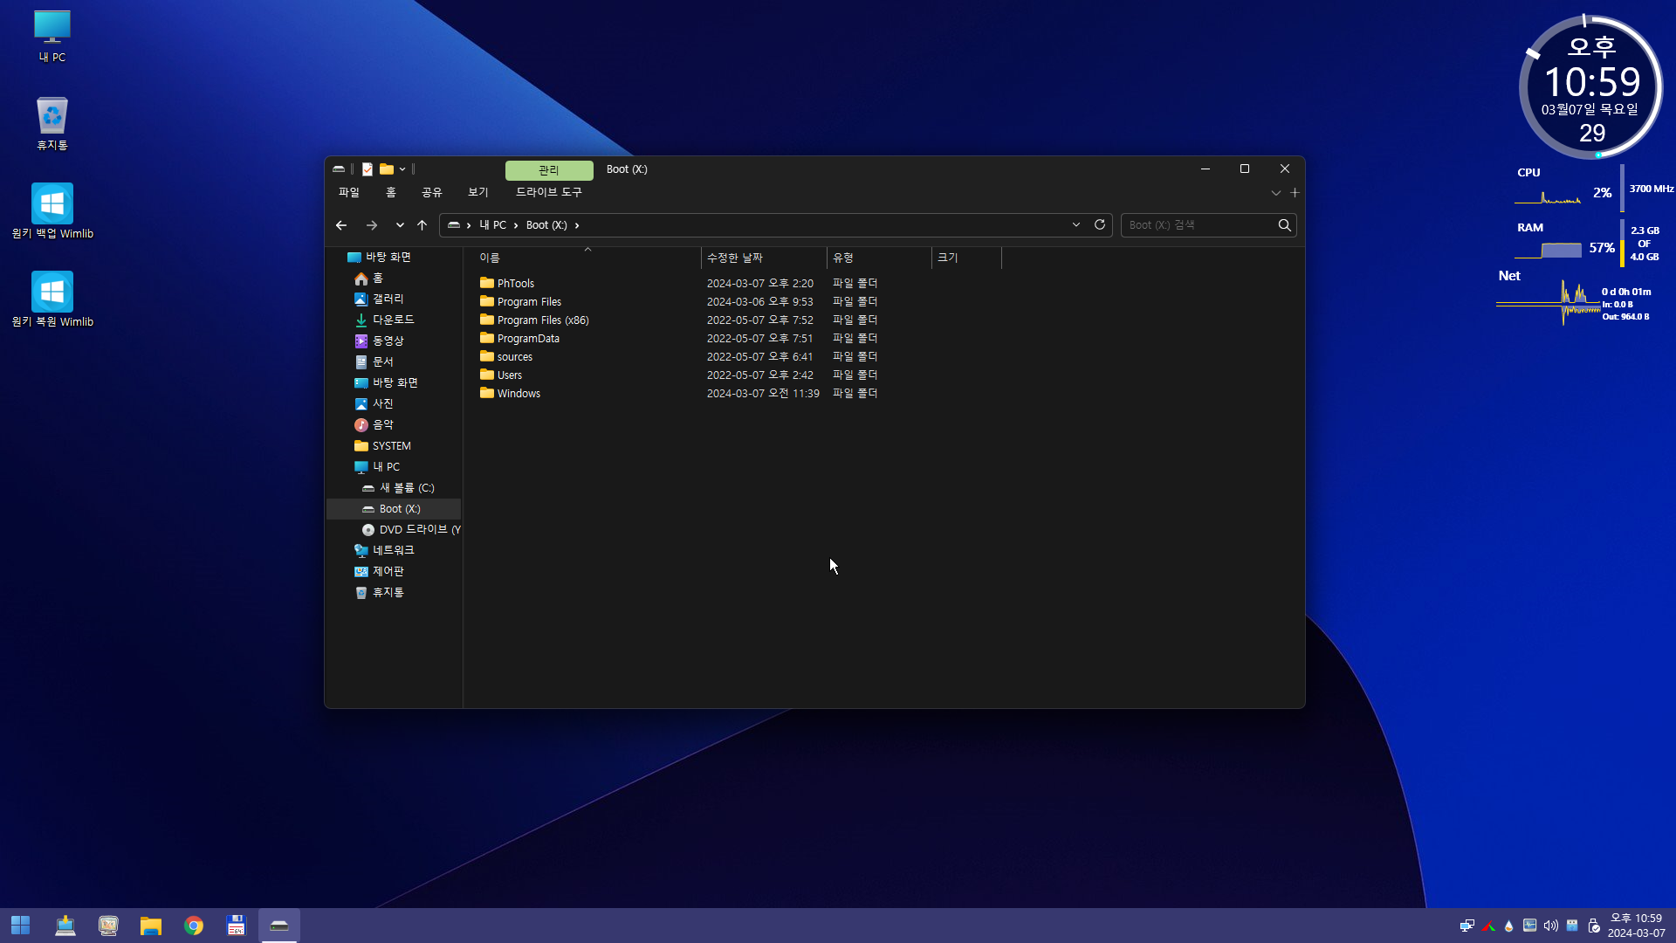The image size is (1676, 943).
Task: Open the 드라이브 도구 ribbon tab
Action: click(x=549, y=192)
